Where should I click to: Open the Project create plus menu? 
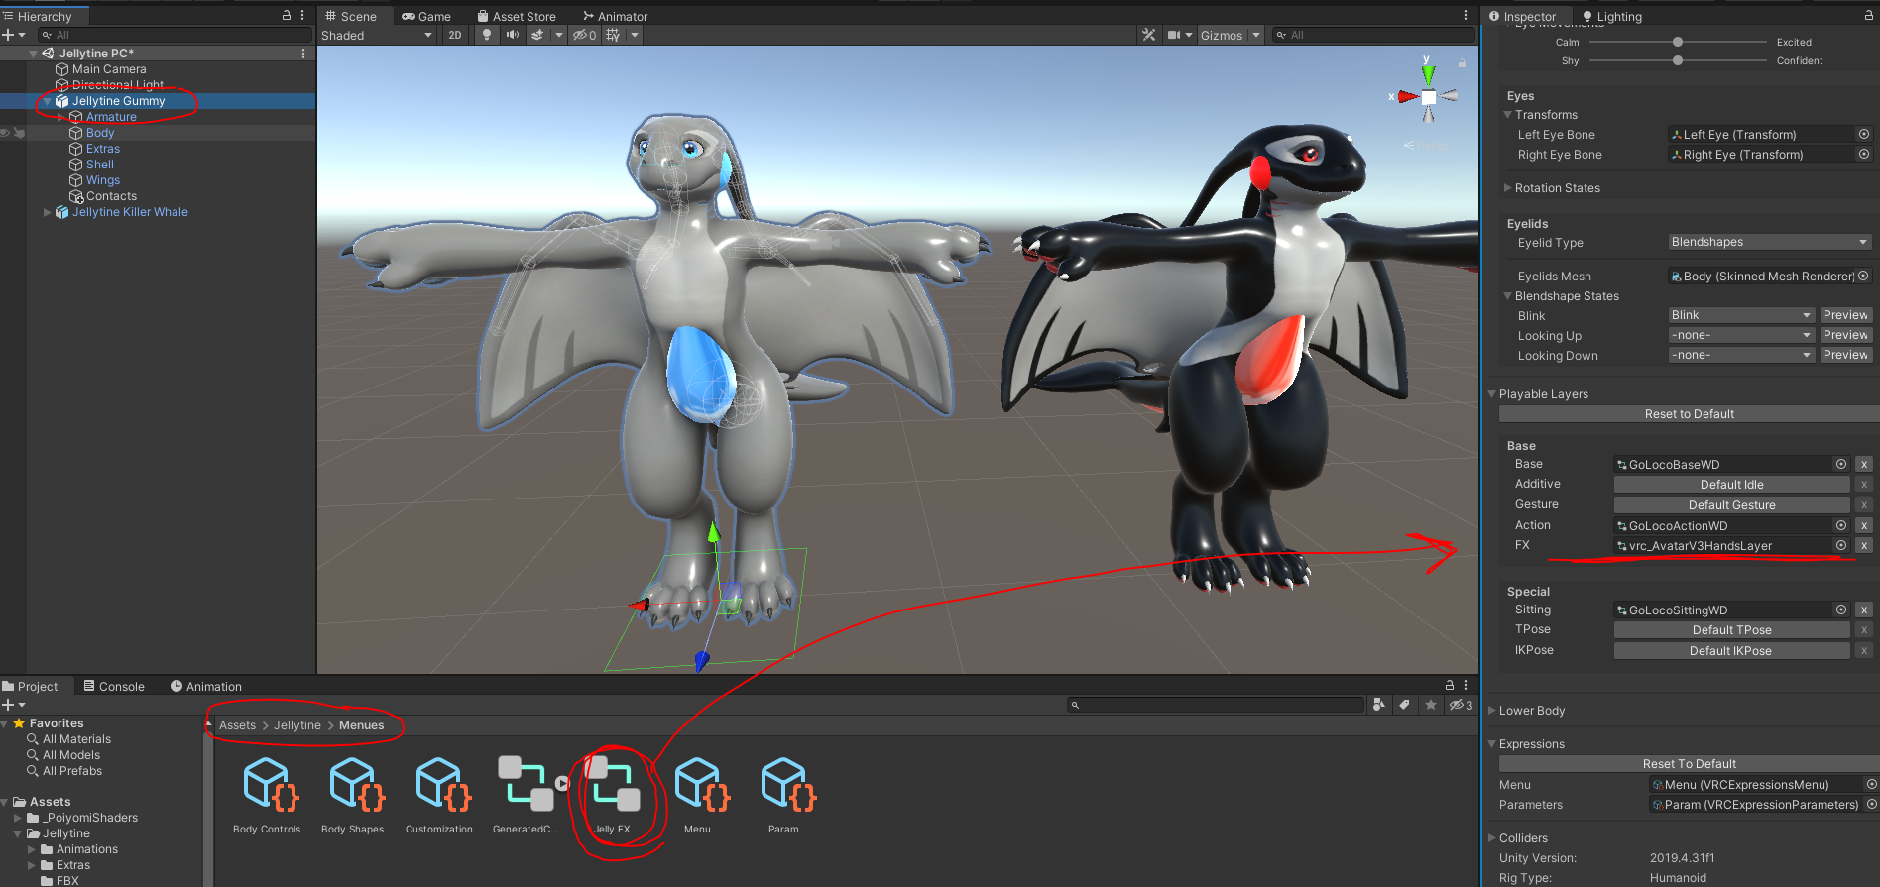coord(13,705)
